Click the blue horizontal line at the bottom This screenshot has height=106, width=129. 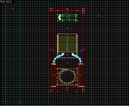click(x=67, y=102)
